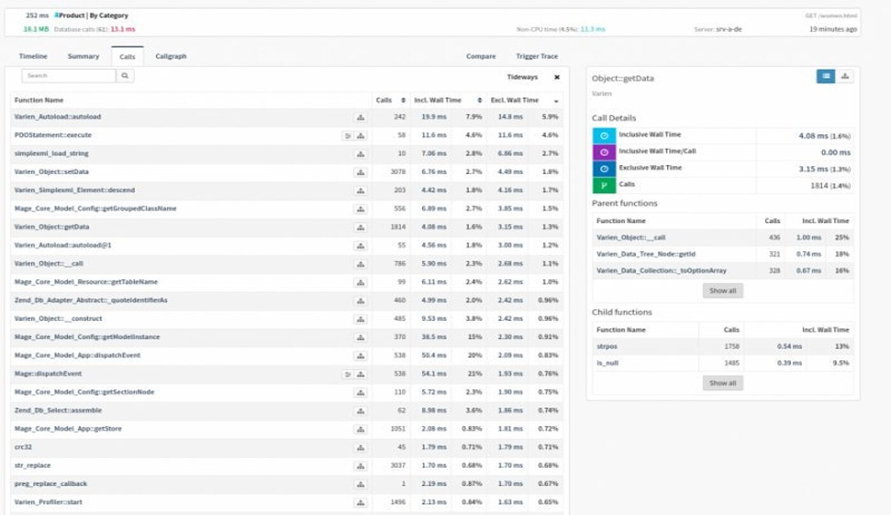This screenshot has height=515, width=891.
Task: Show all parent functions
Action: [x=722, y=291]
